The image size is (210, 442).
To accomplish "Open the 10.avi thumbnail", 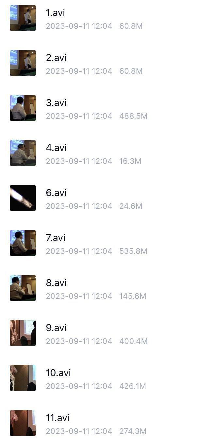I will click(23, 378).
